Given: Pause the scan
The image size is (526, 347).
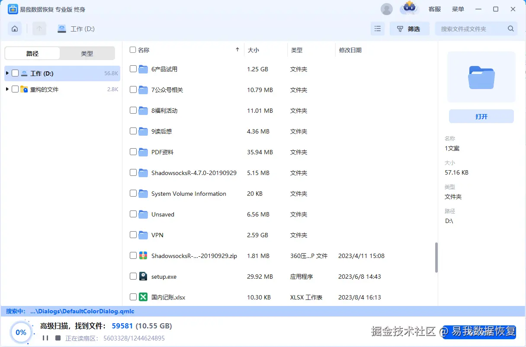Looking at the screenshot, I should click(45, 338).
